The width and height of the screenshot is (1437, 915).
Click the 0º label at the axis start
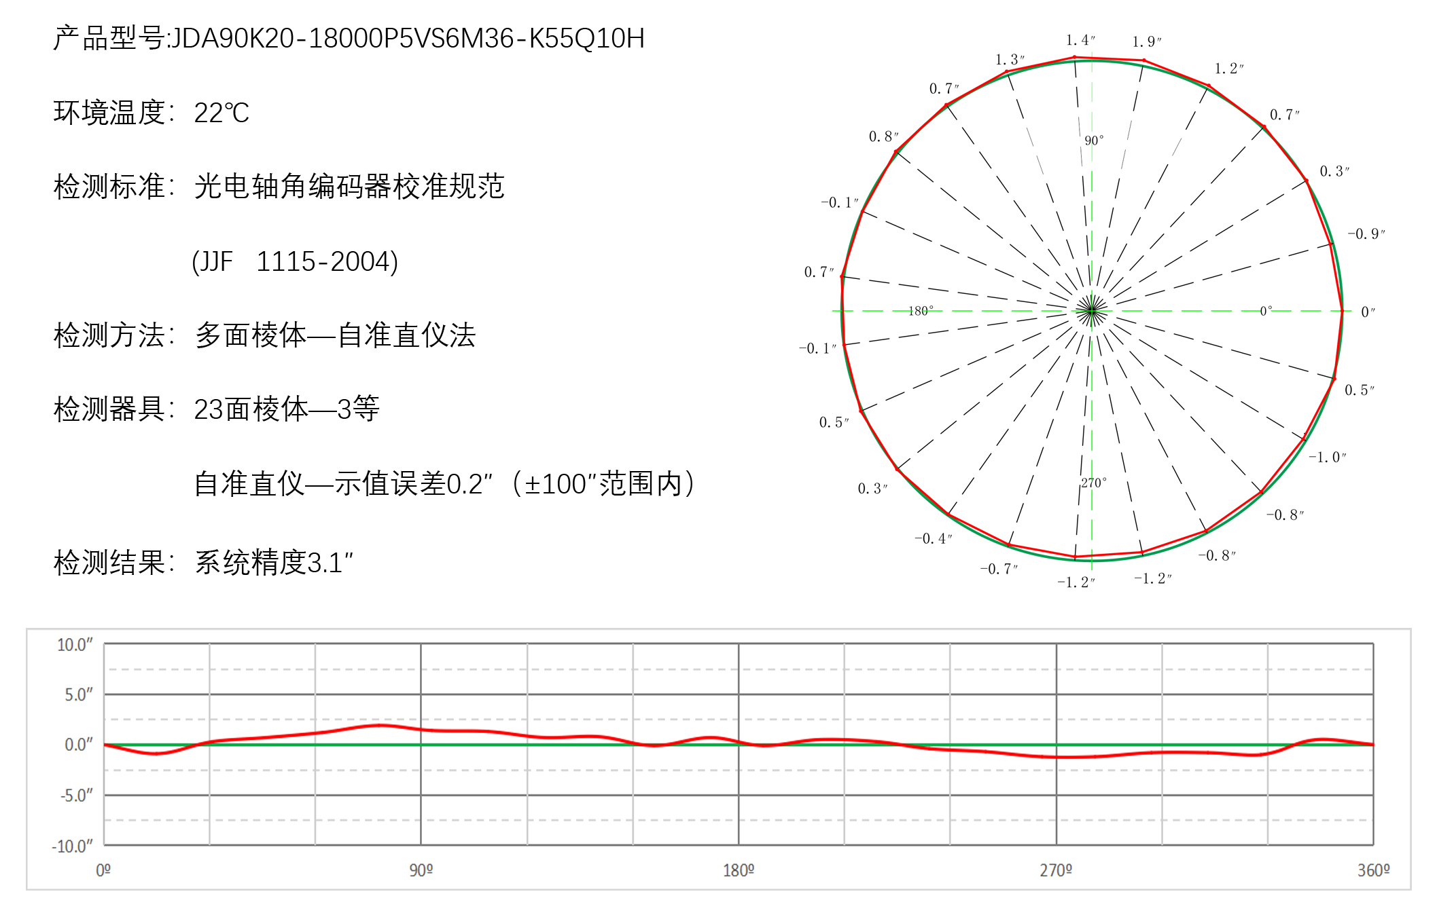[103, 870]
